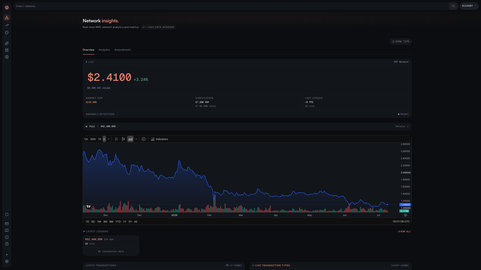Click the compare or add symbol icon

pyautogui.click(x=144, y=139)
